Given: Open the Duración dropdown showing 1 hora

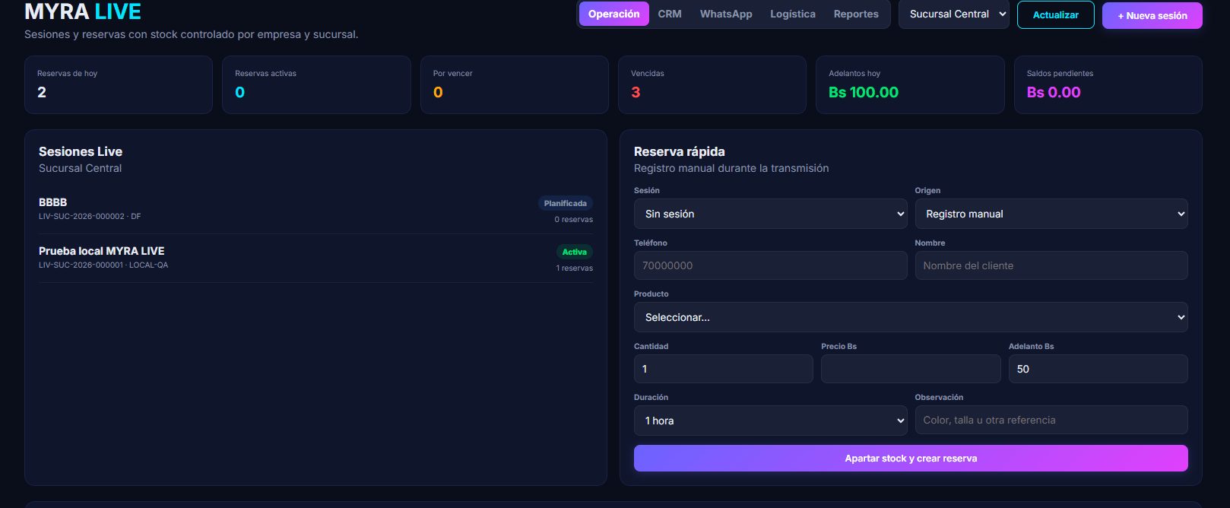Looking at the screenshot, I should [770, 421].
